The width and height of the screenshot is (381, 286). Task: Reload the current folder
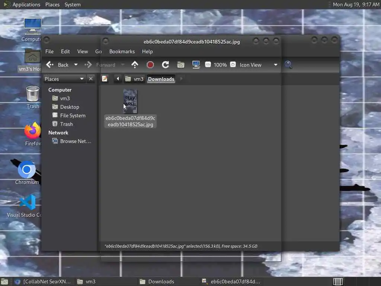click(166, 65)
